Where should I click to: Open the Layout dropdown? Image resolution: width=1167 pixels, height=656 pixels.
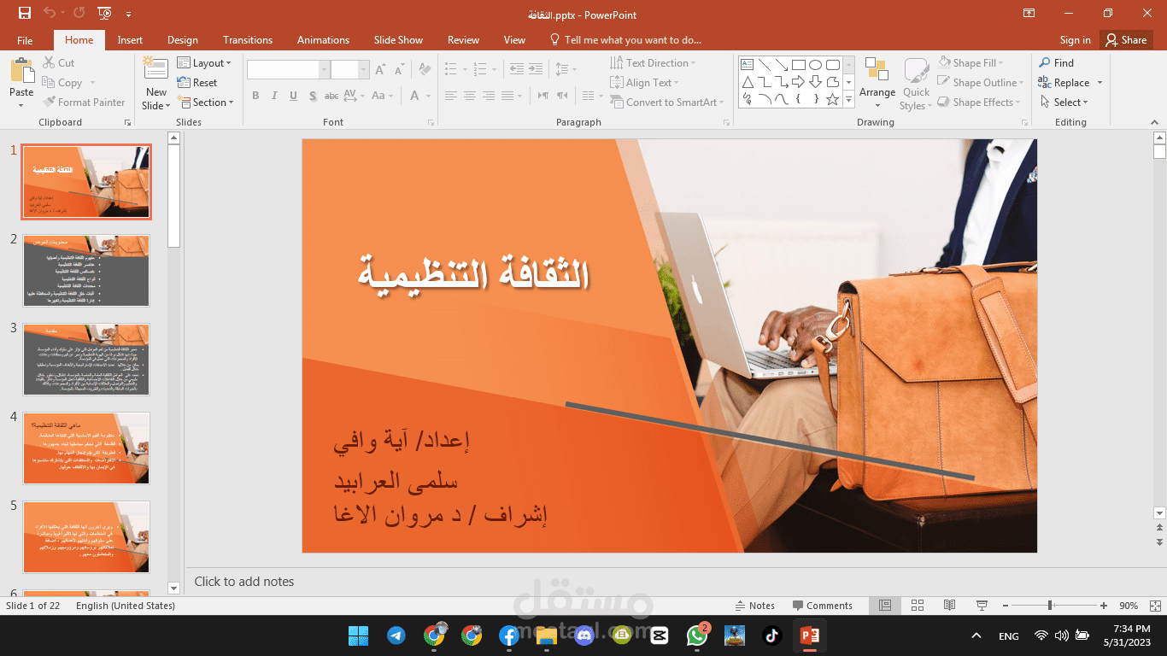click(x=205, y=62)
